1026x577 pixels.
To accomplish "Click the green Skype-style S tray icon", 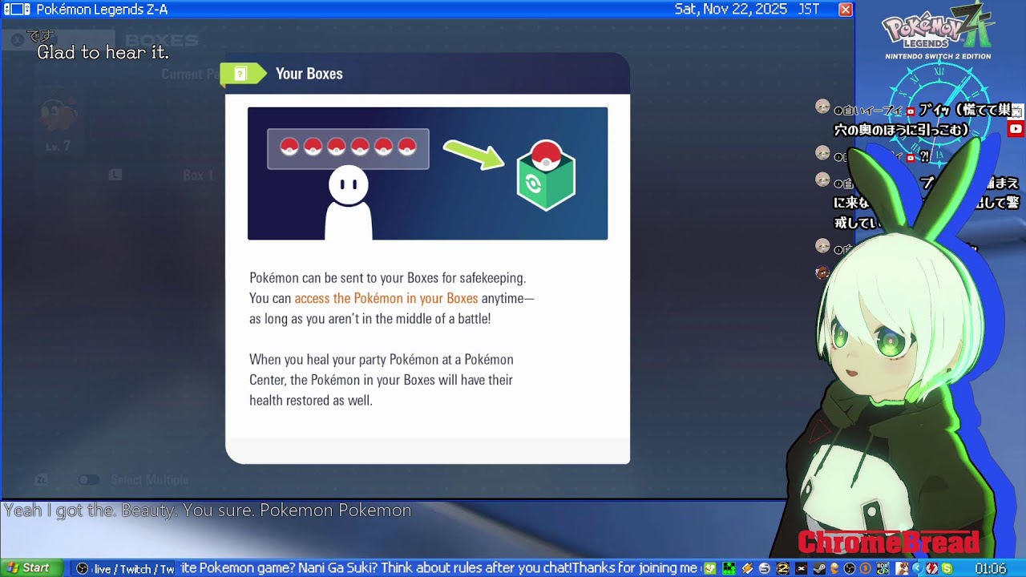I will (x=947, y=568).
